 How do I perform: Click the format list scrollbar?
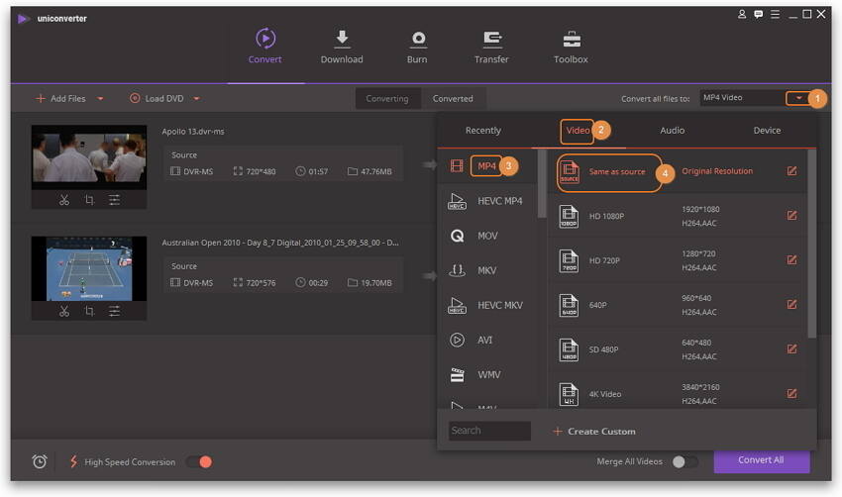click(x=542, y=183)
